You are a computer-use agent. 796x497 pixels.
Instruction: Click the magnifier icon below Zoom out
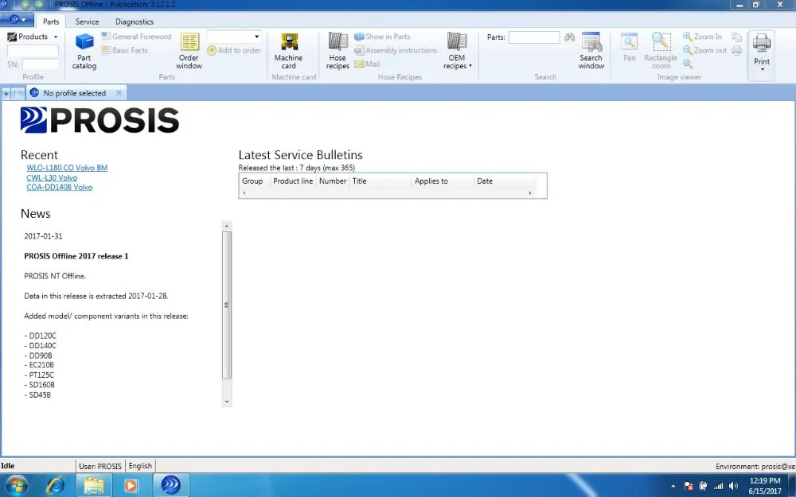tap(688, 64)
